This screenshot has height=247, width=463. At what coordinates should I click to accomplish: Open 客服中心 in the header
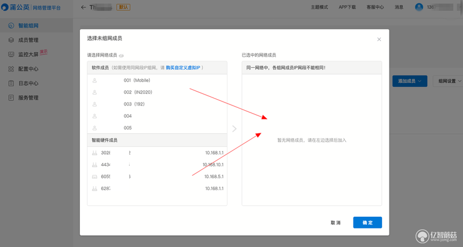(375, 7)
